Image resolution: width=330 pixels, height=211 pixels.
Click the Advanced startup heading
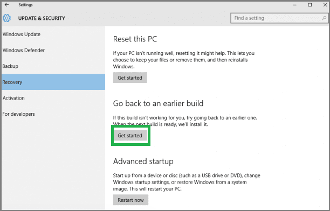tap(143, 161)
